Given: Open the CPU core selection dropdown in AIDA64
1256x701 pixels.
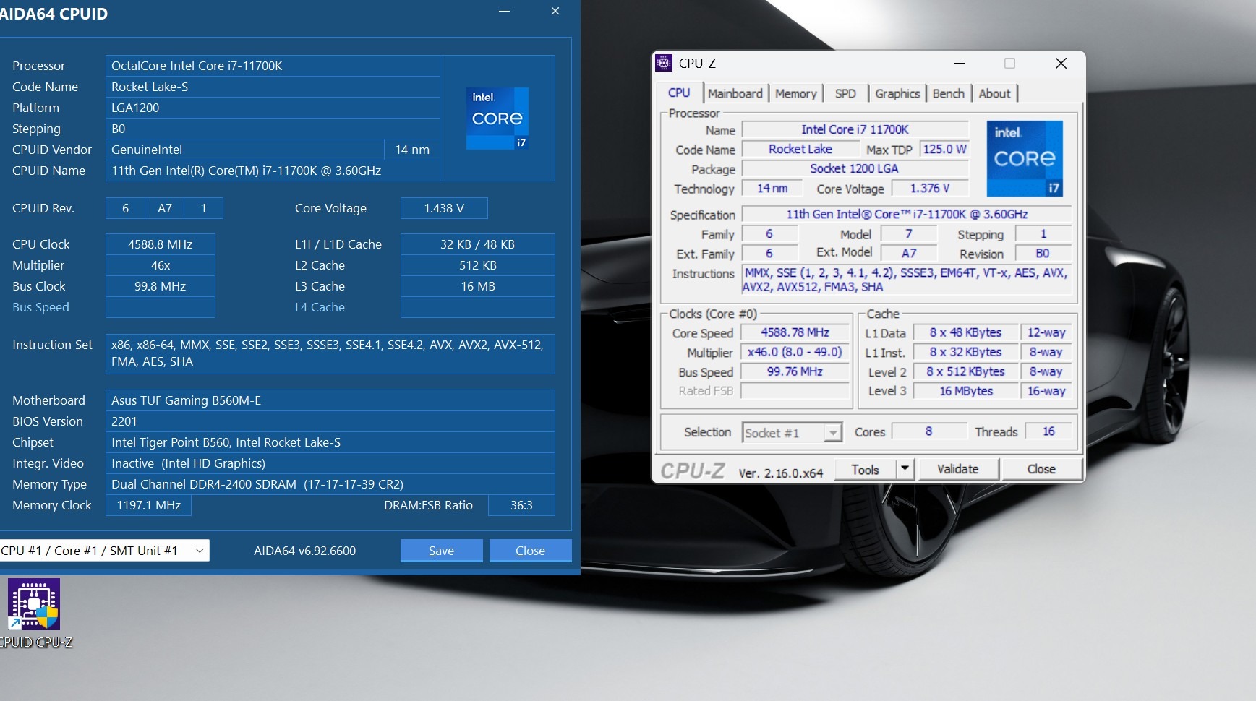Looking at the screenshot, I should (x=104, y=551).
